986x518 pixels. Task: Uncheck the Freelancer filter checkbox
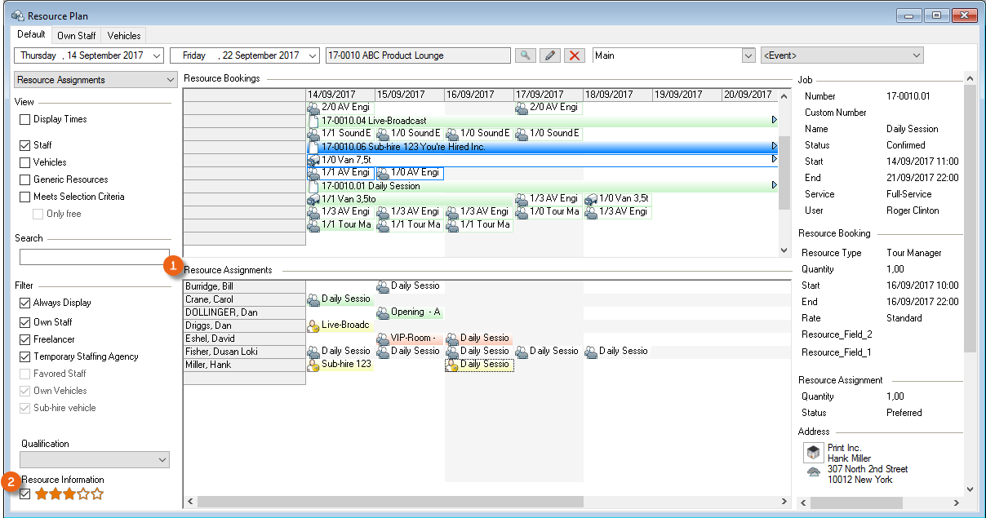[x=25, y=339]
